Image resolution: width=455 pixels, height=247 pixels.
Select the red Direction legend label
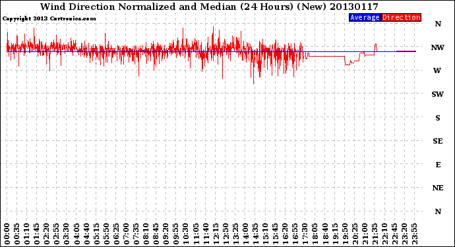pos(401,17)
